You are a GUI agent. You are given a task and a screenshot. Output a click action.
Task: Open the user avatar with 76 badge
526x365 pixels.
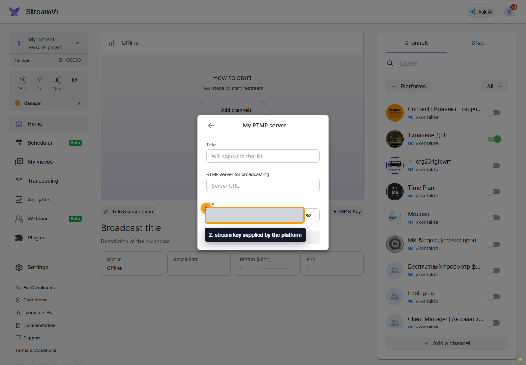[x=509, y=12]
